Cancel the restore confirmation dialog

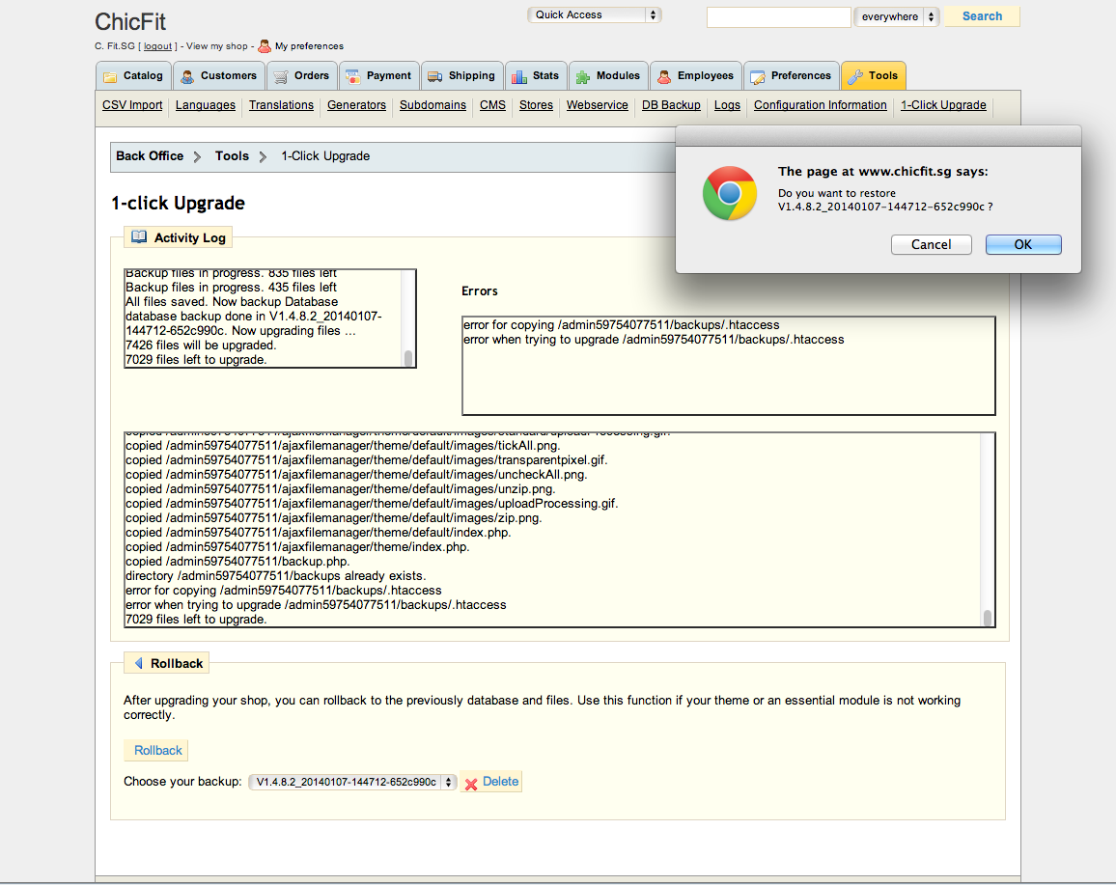931,245
